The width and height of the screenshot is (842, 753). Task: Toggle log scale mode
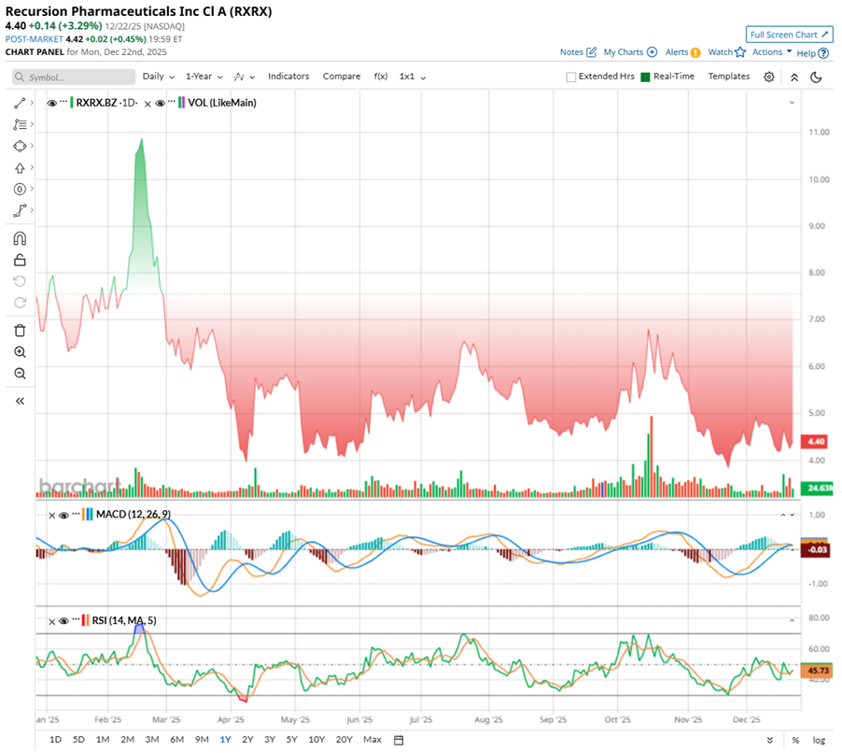click(819, 740)
